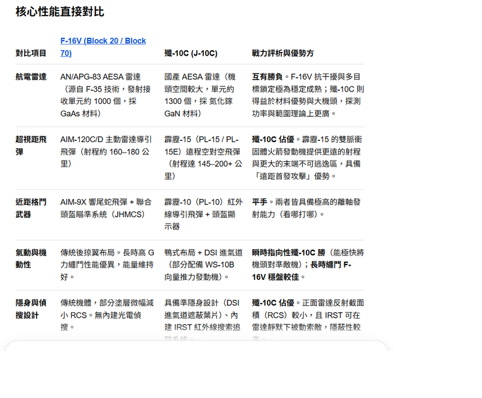Click the 霹靂-15 (PL-15 / PL-15E) cell

203,158
